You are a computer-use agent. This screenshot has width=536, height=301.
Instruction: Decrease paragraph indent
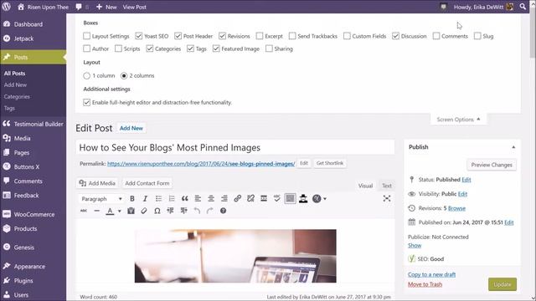170,211
